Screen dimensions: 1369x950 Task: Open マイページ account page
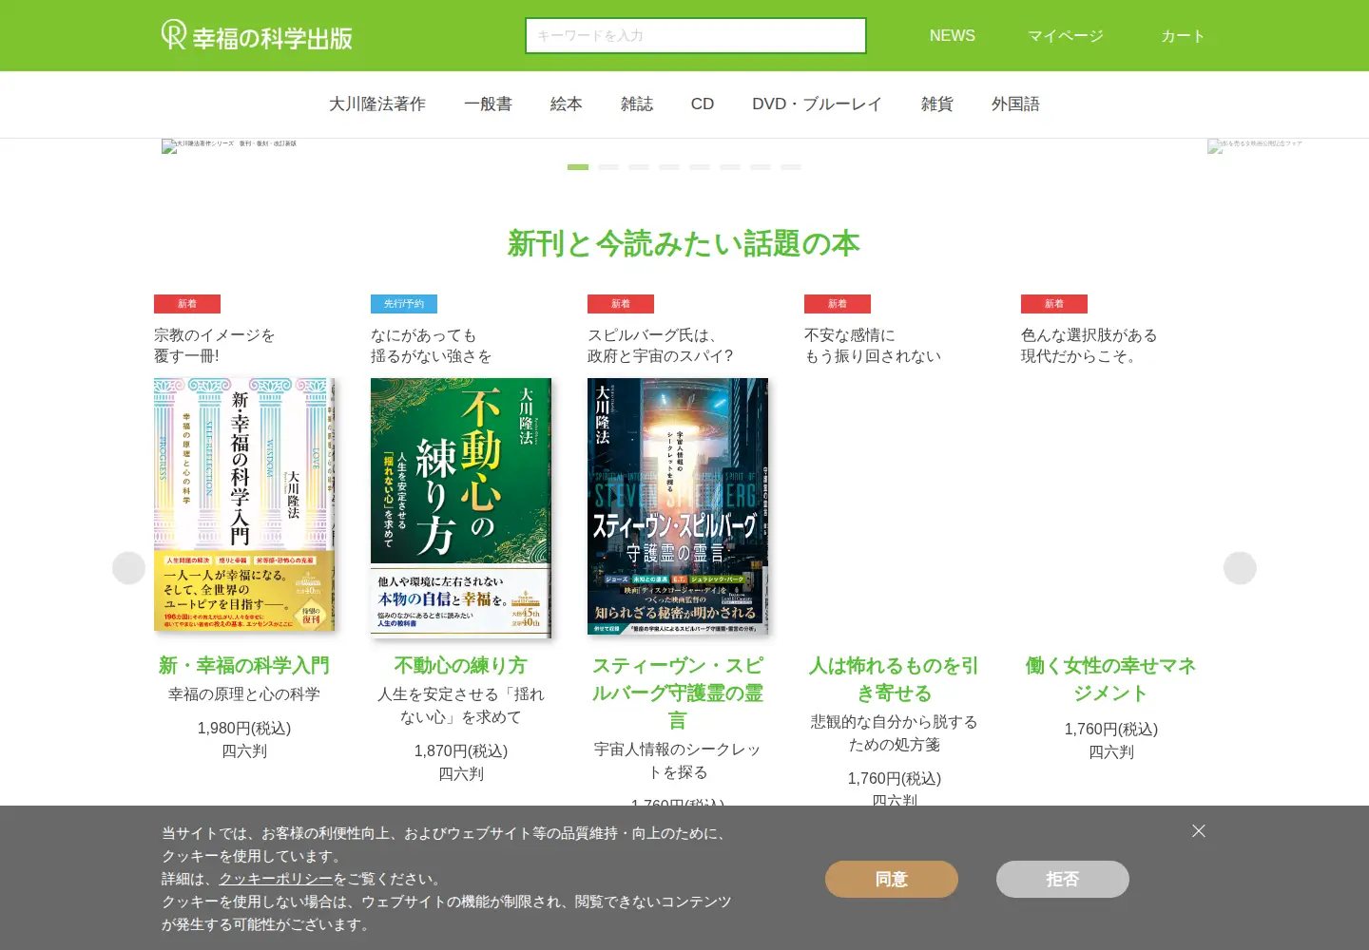point(1066,35)
